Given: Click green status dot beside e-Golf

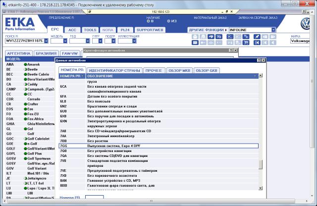Looking at the screenshot, I should (x=25, y=144).
